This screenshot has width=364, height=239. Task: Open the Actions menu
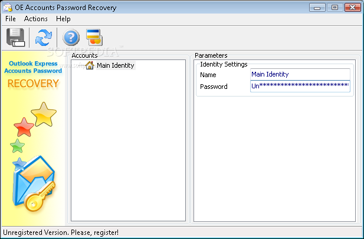pos(36,19)
